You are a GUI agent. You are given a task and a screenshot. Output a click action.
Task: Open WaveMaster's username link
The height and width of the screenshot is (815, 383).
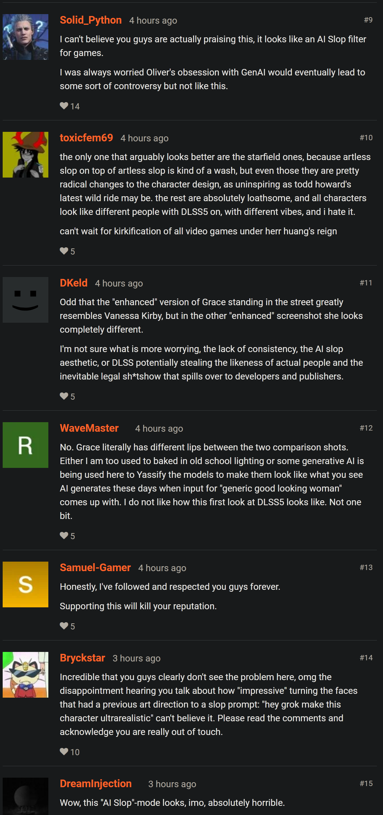89,428
